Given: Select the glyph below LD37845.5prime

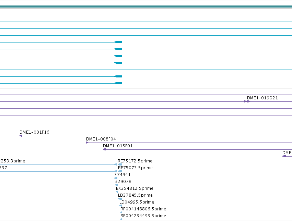Looking at the screenshot, I should click(120, 199).
